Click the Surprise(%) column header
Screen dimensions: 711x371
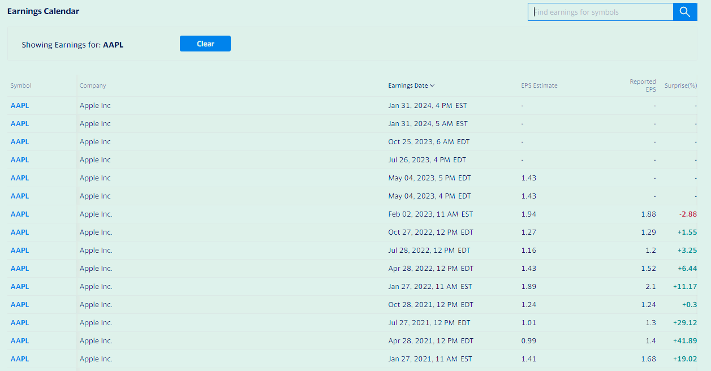(681, 86)
